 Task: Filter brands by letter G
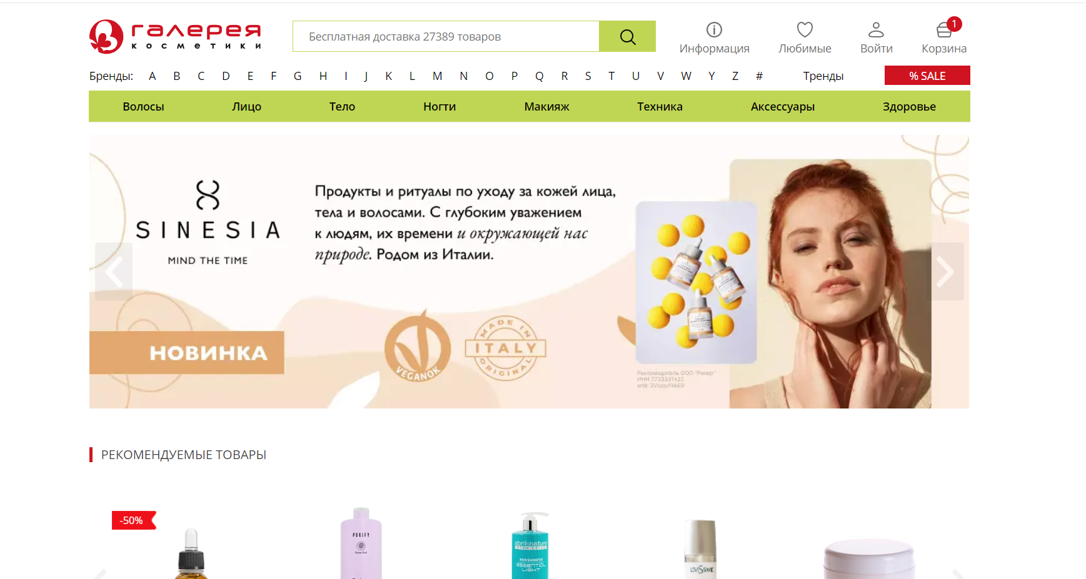coord(298,76)
